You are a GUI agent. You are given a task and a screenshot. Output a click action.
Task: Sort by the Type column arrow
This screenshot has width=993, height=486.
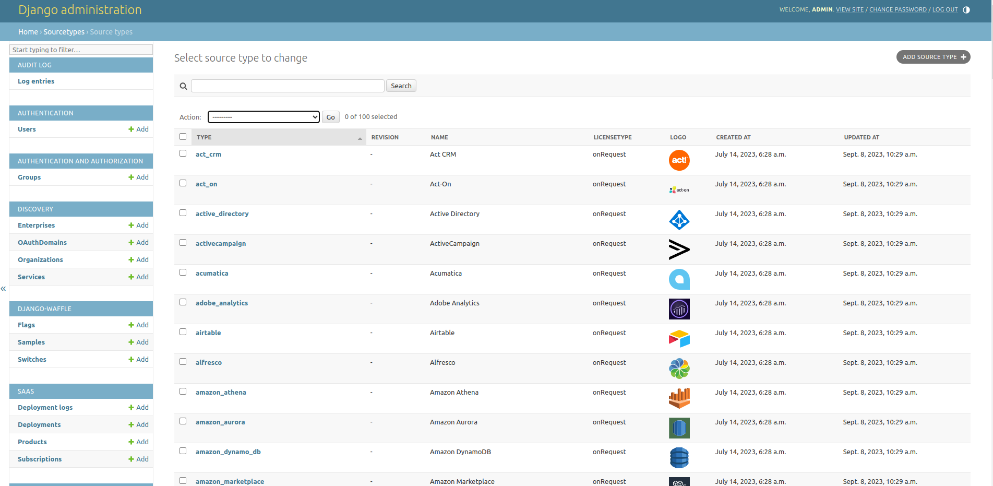click(x=360, y=138)
